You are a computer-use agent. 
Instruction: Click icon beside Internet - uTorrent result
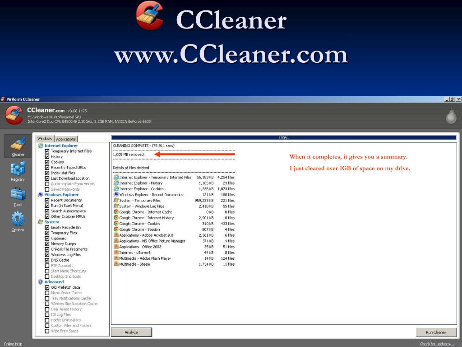116,253
